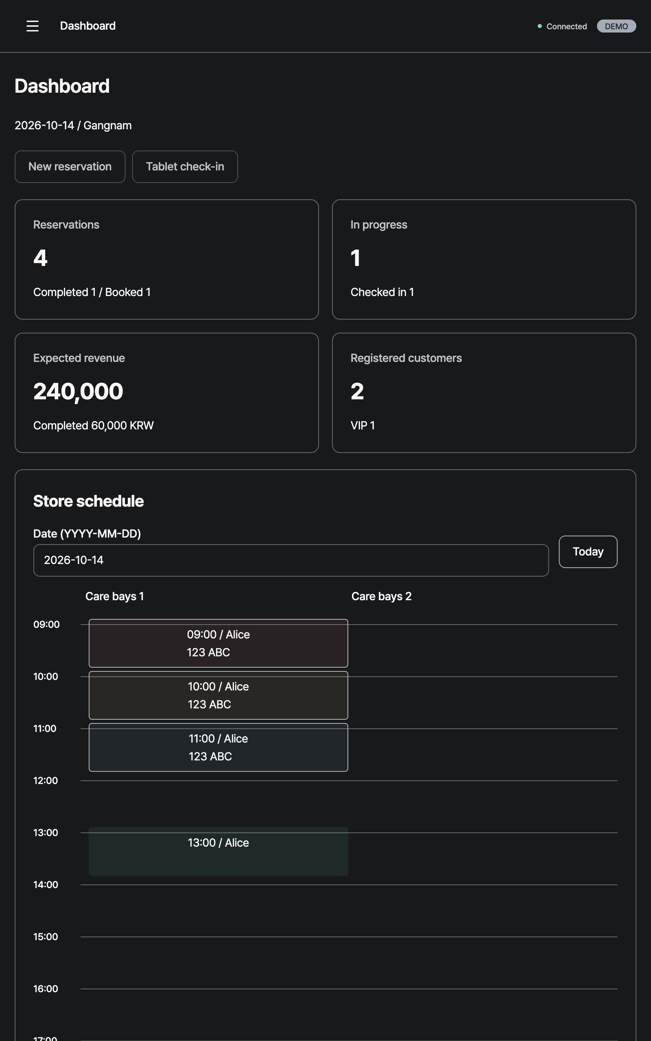651x1041 pixels.
Task: Jump schedule to Today
Action: point(588,551)
